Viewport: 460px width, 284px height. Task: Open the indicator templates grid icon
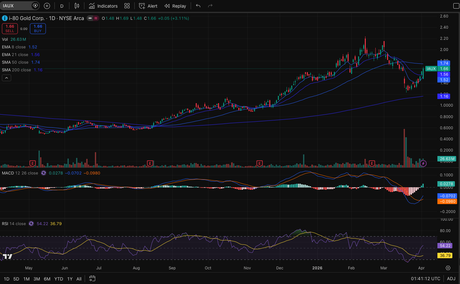coord(127,6)
